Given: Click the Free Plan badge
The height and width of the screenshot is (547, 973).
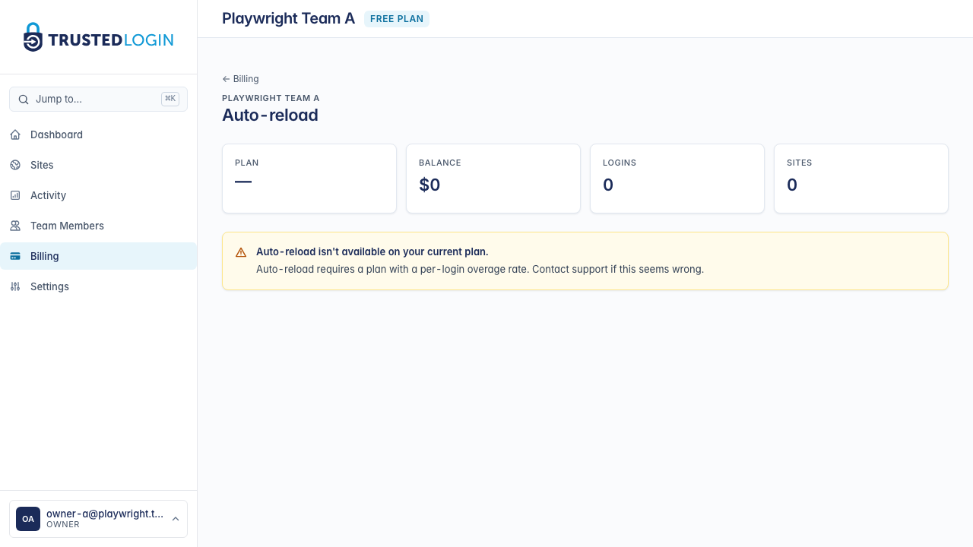Looking at the screenshot, I should (397, 19).
